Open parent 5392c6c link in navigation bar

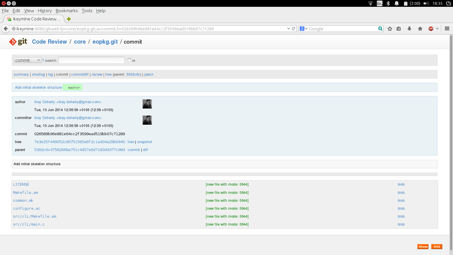click(133, 75)
